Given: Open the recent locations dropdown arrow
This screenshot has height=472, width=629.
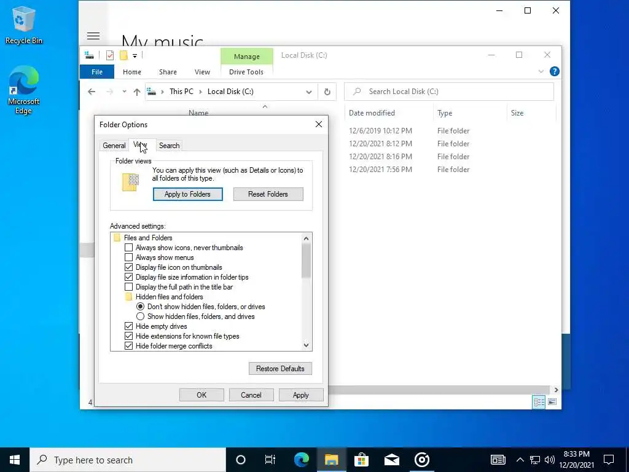Looking at the screenshot, I should 124,92.
